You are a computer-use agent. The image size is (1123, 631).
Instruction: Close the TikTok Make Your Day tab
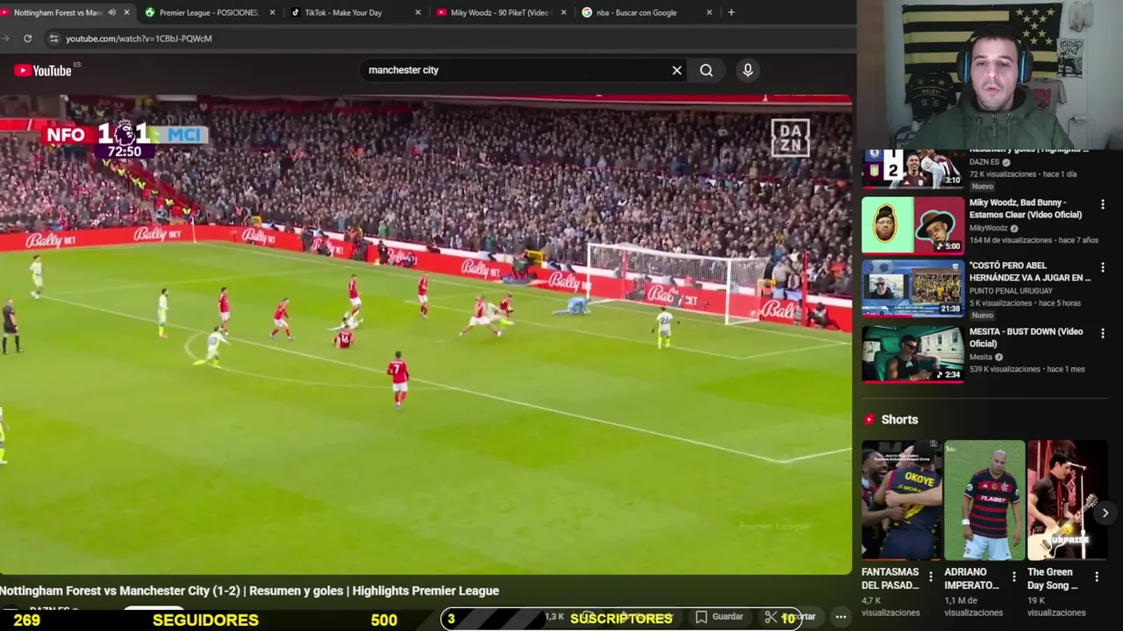(x=418, y=12)
